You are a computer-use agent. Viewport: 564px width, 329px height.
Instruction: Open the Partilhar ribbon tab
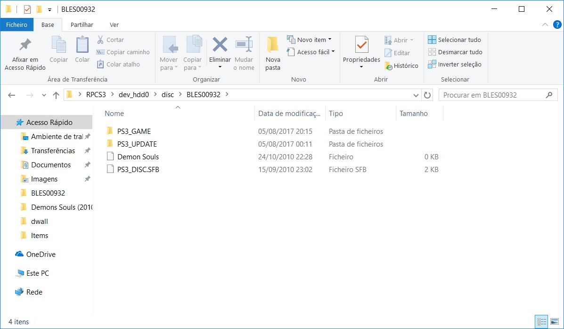[x=82, y=25]
